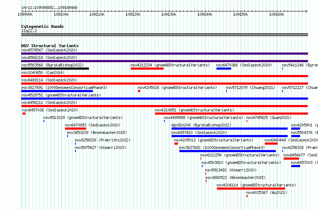This screenshot has height=210, width=318.
Task: Open nsv5563566 (ByrskaBishop2022) black bar
Action: point(55,69)
